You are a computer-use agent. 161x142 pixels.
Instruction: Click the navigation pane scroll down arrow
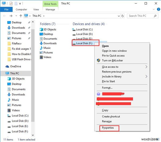[x=33, y=135]
